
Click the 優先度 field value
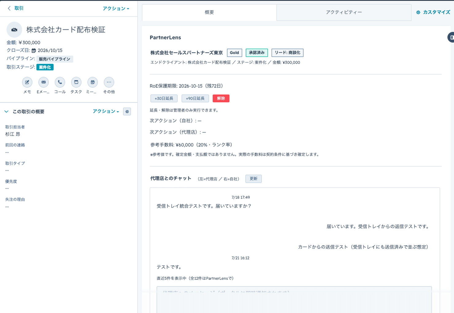coord(7,188)
